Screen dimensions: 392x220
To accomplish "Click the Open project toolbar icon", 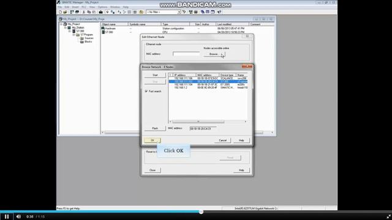I will point(65,12).
